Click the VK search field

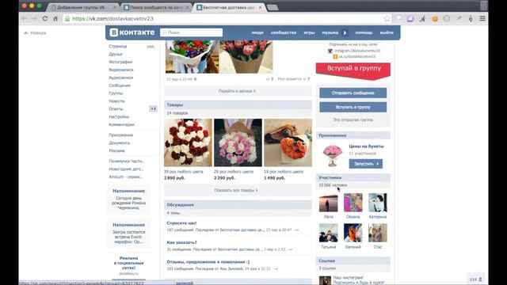(192, 32)
